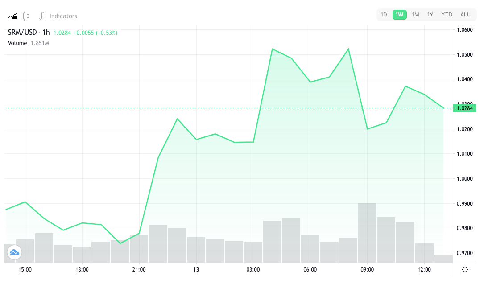484x288 pixels.
Task: Select the YTD time range
Action: 447,15
